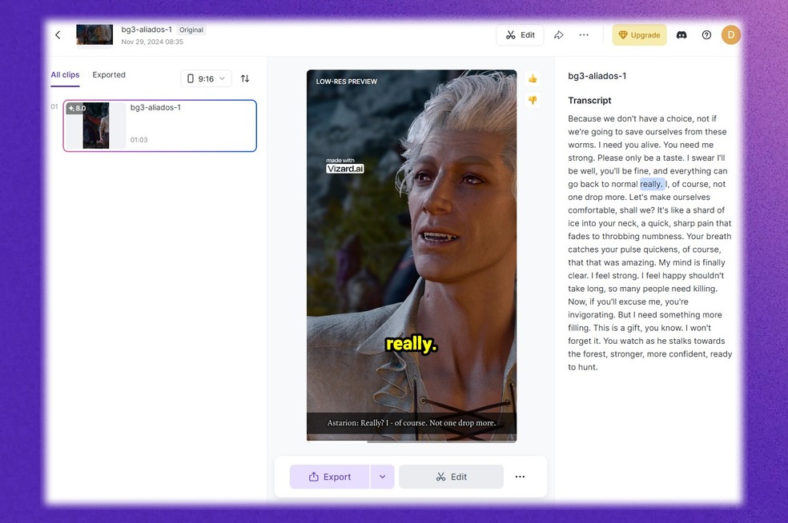Go back using the left chevron arrow
The width and height of the screenshot is (788, 523).
[58, 34]
